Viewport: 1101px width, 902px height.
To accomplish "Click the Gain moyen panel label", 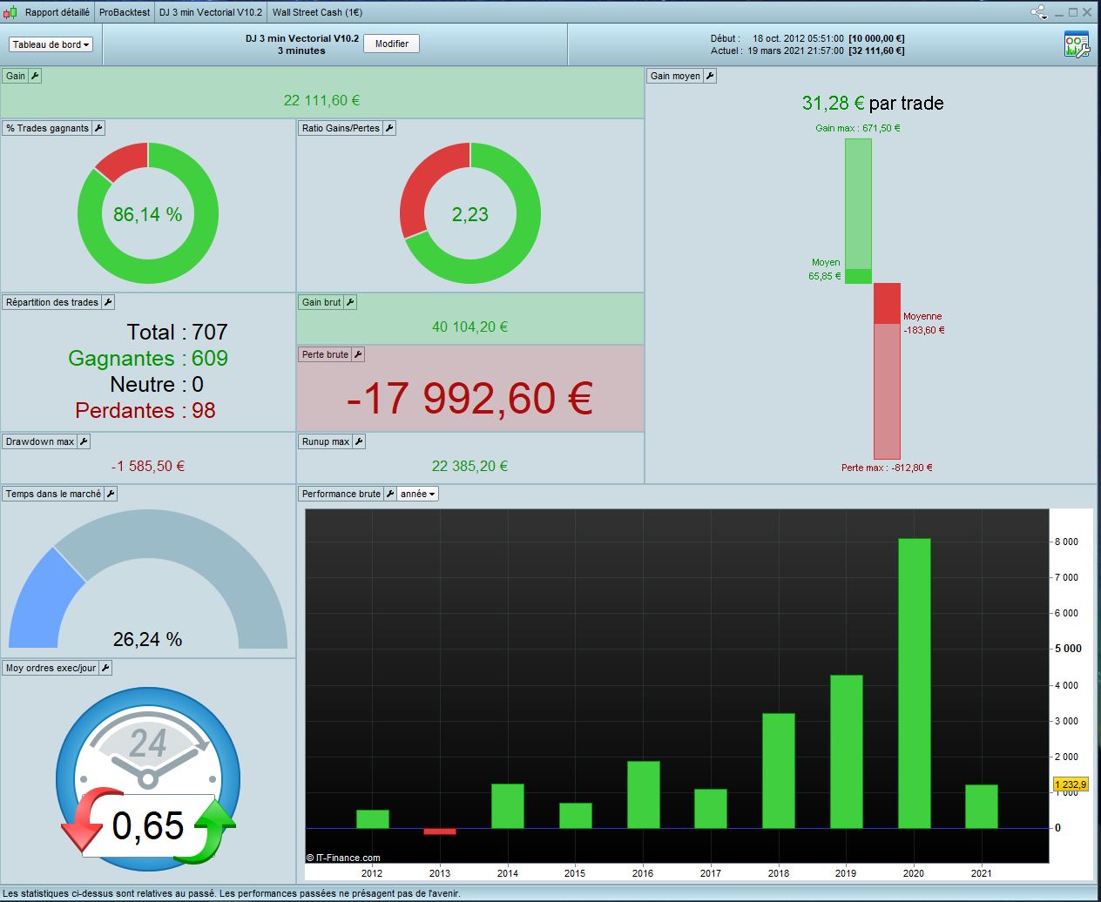I will 675,76.
